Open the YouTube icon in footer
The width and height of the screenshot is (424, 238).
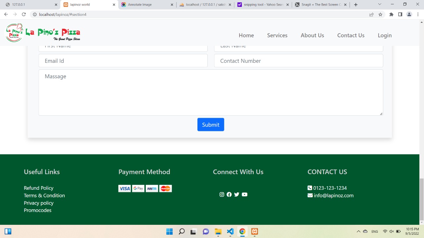point(244,194)
